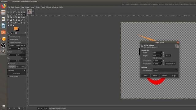The image size is (196, 110).
Task: Open the Edit menu
Action: [x=13, y=7]
